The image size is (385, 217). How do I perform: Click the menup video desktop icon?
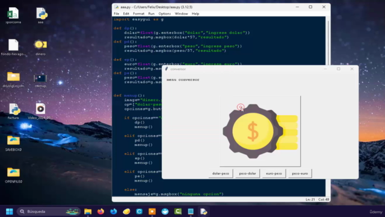click(x=40, y=81)
